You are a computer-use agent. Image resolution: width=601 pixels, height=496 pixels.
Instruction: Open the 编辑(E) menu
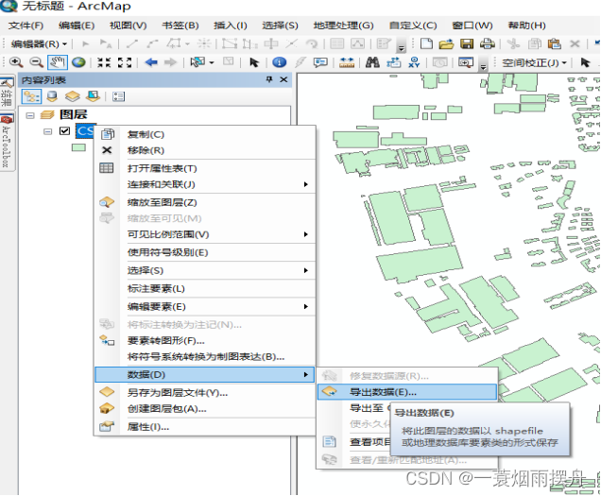point(77,26)
